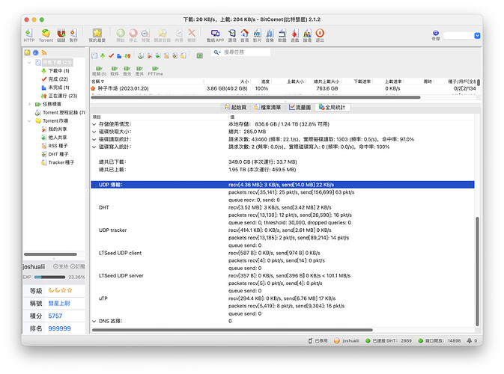Image resolution: width=504 pixels, height=374 pixels.
Task: Collapse the 所有下載 (23) tree node
Action: pyautogui.click(x=29, y=62)
